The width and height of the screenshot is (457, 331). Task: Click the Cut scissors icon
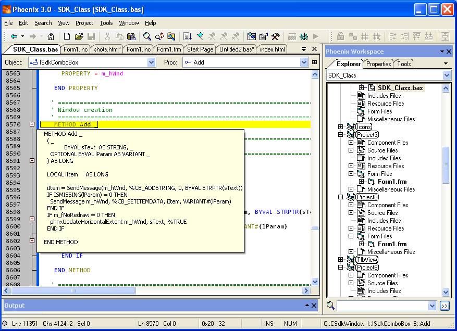pos(107,36)
